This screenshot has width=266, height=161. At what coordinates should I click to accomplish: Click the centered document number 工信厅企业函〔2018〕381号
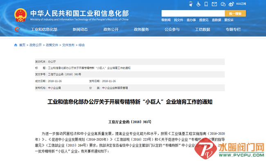click(130, 122)
